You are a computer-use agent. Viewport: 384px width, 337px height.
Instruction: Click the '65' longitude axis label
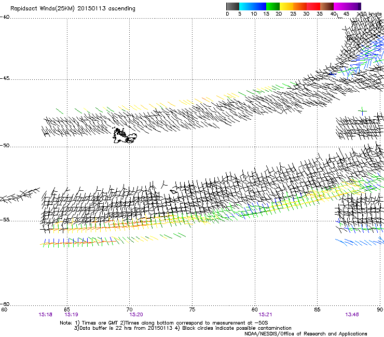(x=67, y=310)
